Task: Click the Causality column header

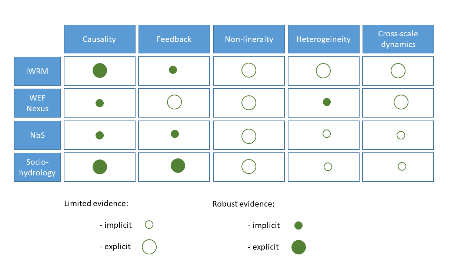Action: (99, 39)
